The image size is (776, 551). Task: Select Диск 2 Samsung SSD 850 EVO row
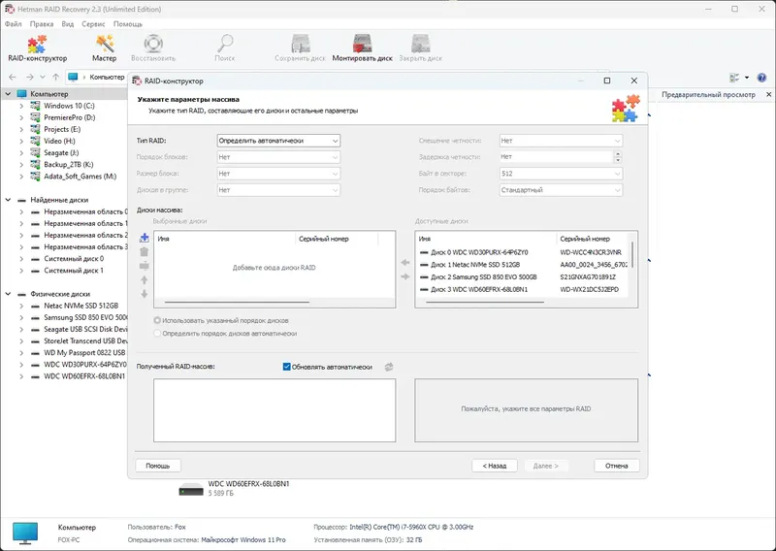coord(523,276)
